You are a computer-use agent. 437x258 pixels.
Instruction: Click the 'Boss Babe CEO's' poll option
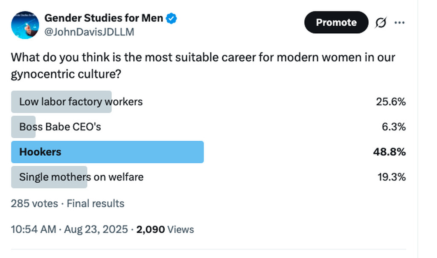click(60, 127)
